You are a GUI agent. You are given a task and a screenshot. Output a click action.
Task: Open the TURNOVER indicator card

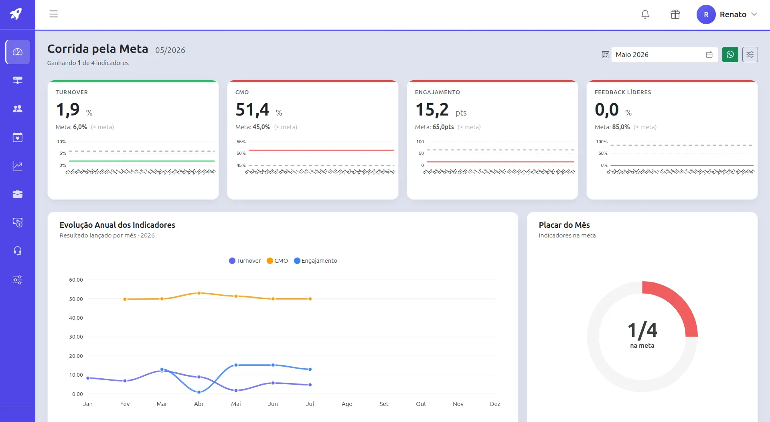pyautogui.click(x=133, y=140)
